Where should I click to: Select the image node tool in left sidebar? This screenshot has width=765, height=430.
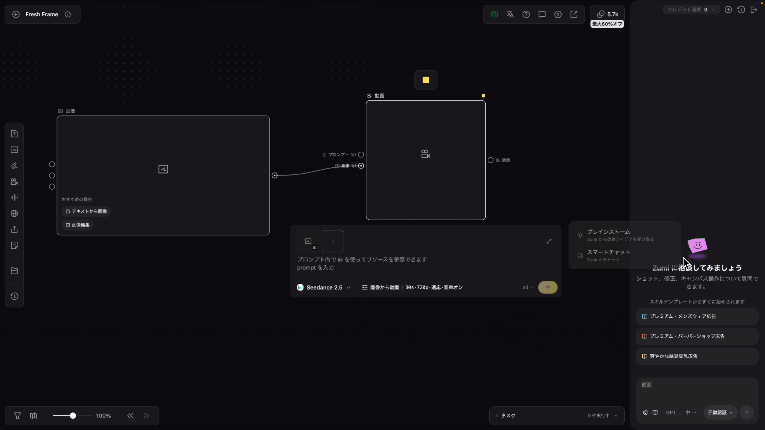[x=14, y=150]
